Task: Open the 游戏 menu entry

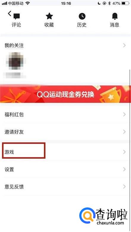Action: click(65, 152)
